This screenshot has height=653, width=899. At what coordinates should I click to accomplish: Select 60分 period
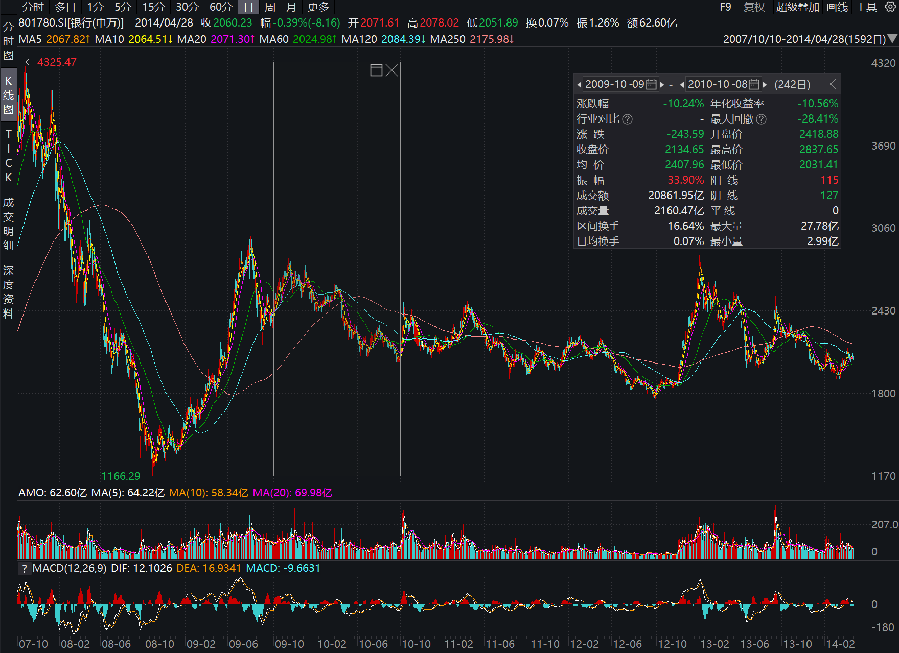[221, 7]
